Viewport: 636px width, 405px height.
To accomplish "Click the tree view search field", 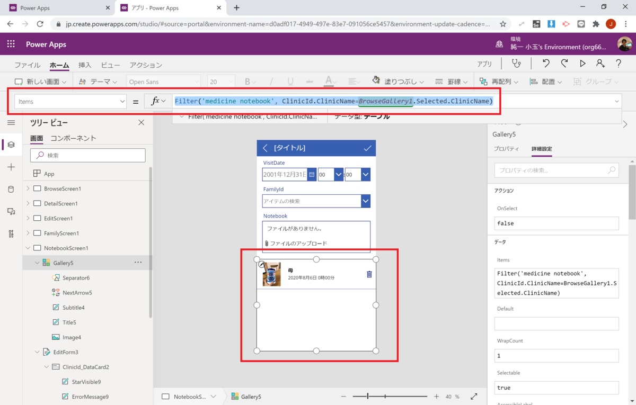I will click(x=88, y=155).
